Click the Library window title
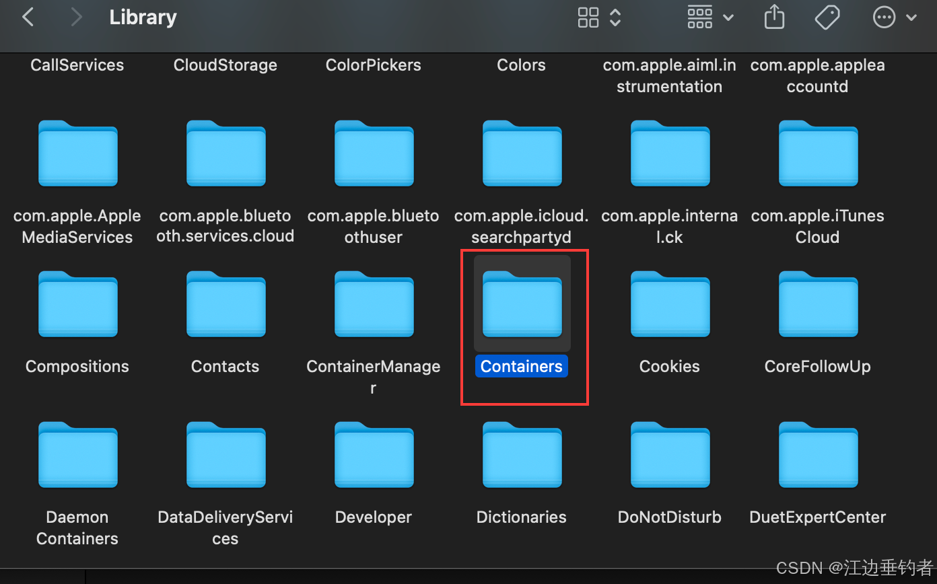The image size is (937, 584). [x=143, y=17]
